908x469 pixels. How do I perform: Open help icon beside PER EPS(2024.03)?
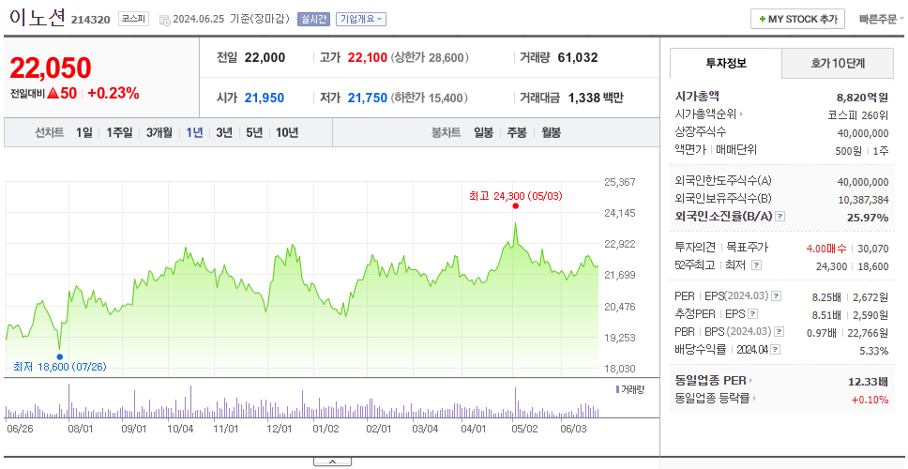coord(777,295)
